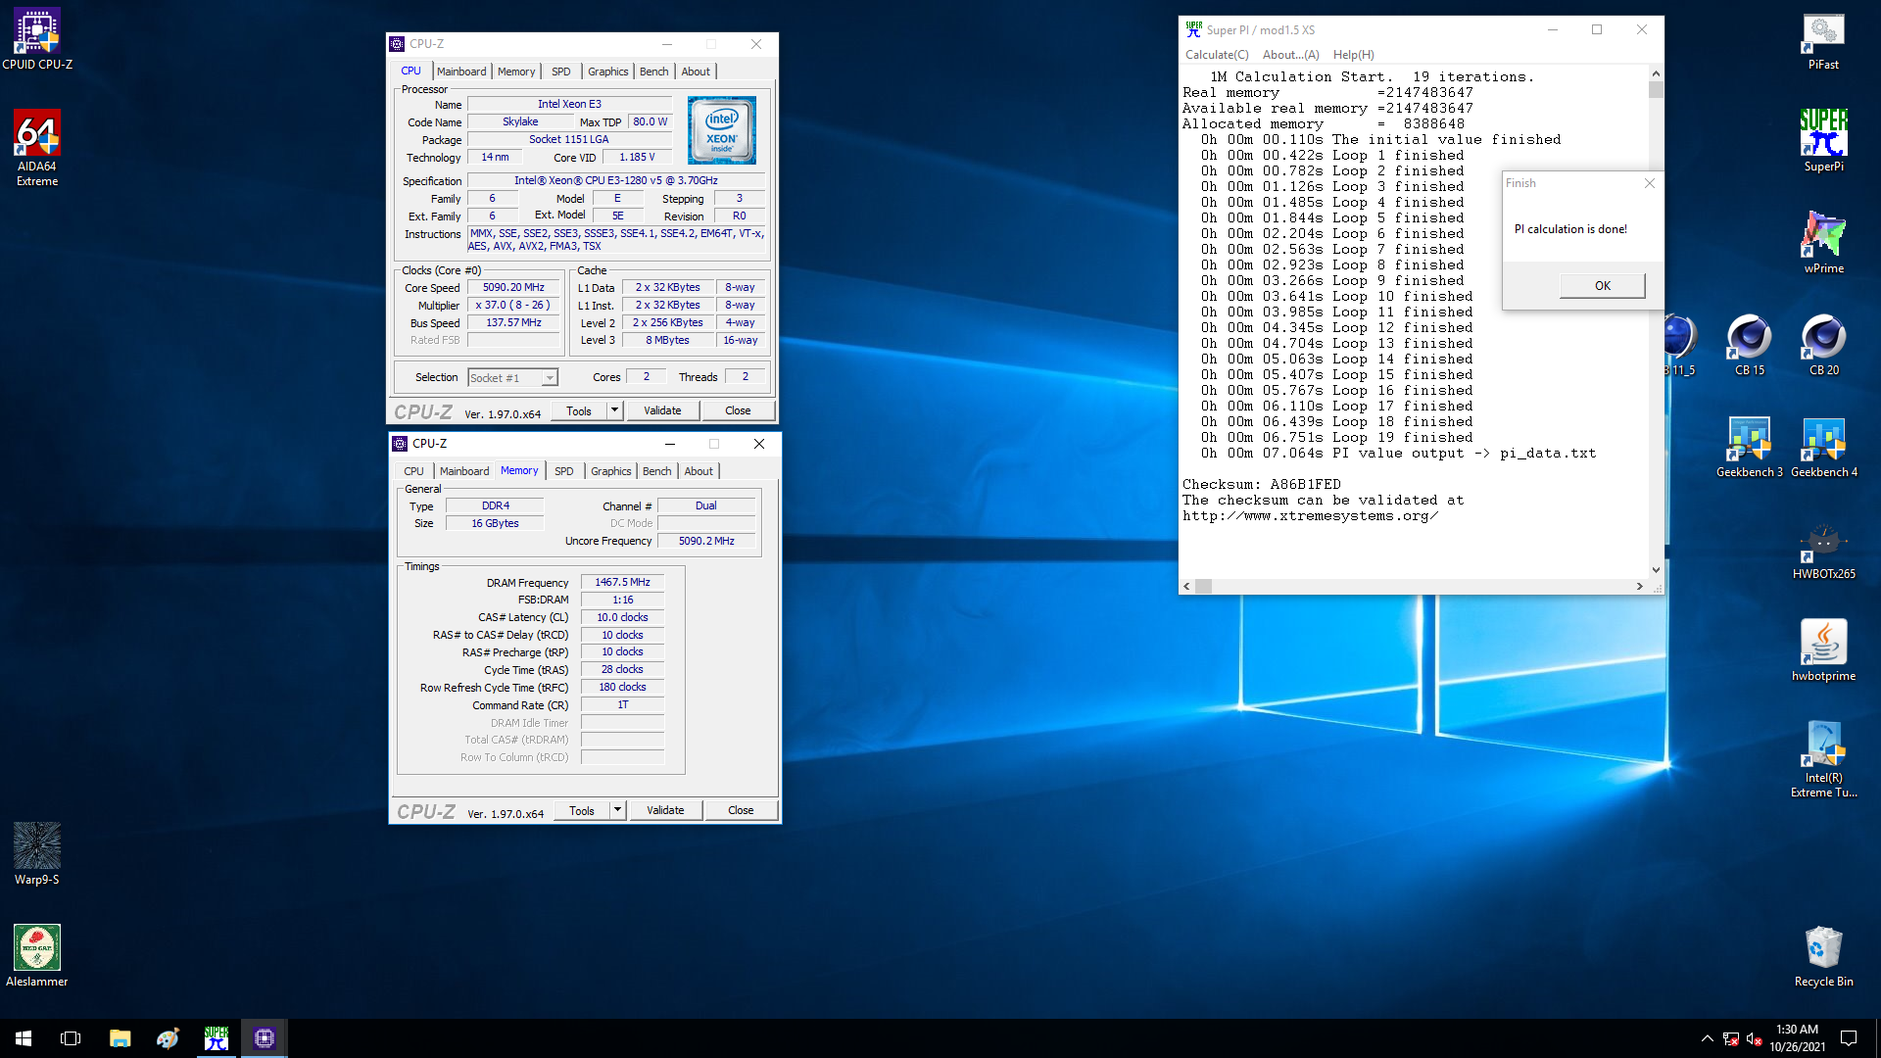Open the CB 15 Cinebench icon
The height and width of the screenshot is (1058, 1881).
(x=1750, y=345)
